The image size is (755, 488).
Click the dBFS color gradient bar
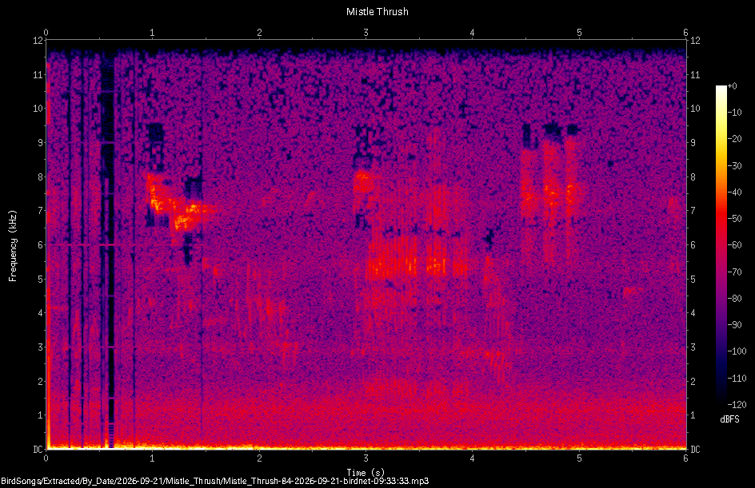pos(721,245)
